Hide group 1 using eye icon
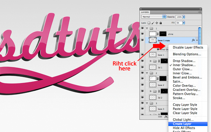This screenshot has height=132, width=211. [x=142, y=28]
